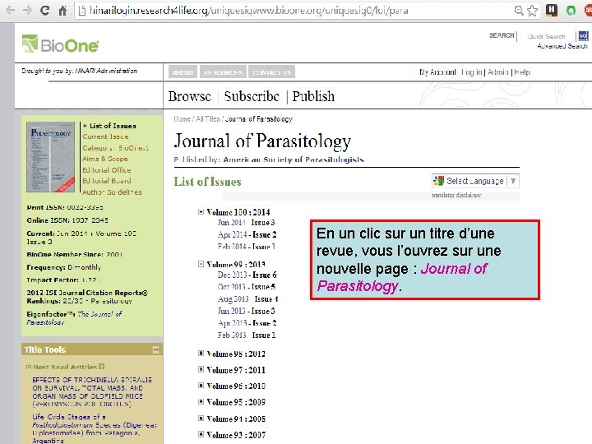Open the Advanced Search link
Viewport: 592px width, 444px height.
tap(562, 46)
